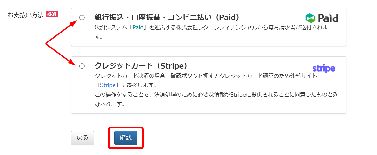Image resolution: width=377 pixels, height=155 pixels.
Task: Click the blue 確認 confirm button
Action: (125, 138)
